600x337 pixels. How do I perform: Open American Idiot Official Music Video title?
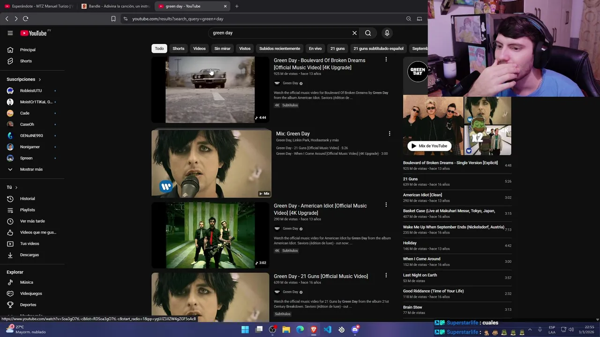point(320,209)
